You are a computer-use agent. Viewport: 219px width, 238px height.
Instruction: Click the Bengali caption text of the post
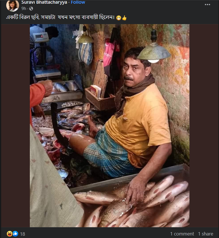click(x=57, y=17)
